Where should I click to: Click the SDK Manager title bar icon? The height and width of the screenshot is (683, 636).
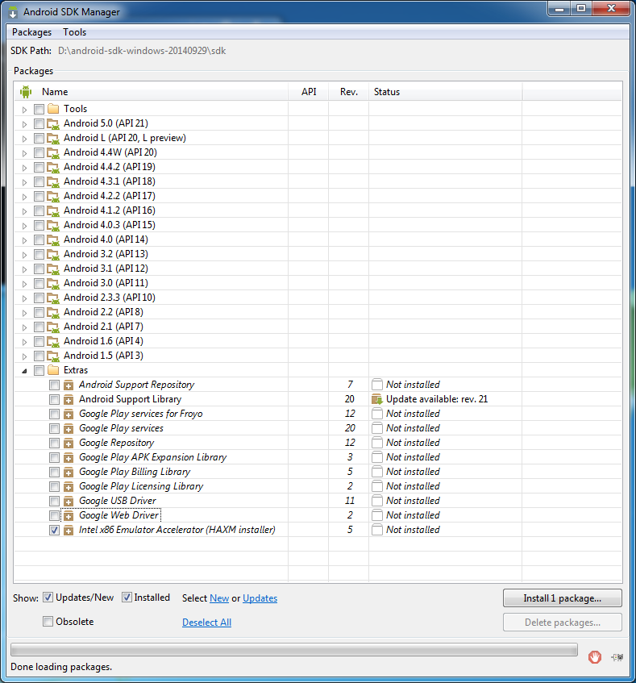(x=13, y=12)
